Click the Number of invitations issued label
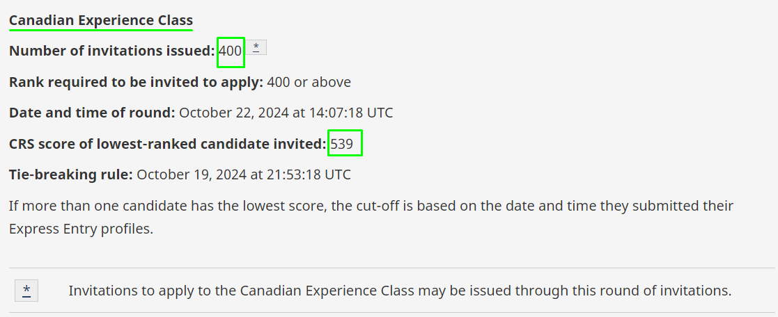Screen dimensions: 778x317 tap(112, 51)
